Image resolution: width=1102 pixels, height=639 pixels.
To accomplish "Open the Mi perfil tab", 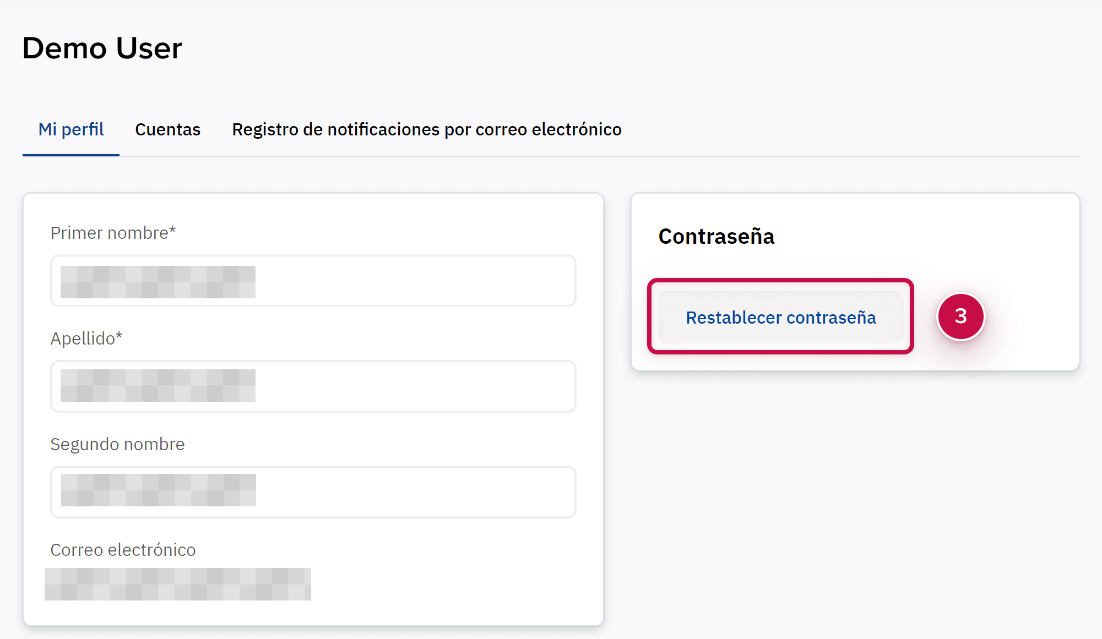I will (71, 129).
